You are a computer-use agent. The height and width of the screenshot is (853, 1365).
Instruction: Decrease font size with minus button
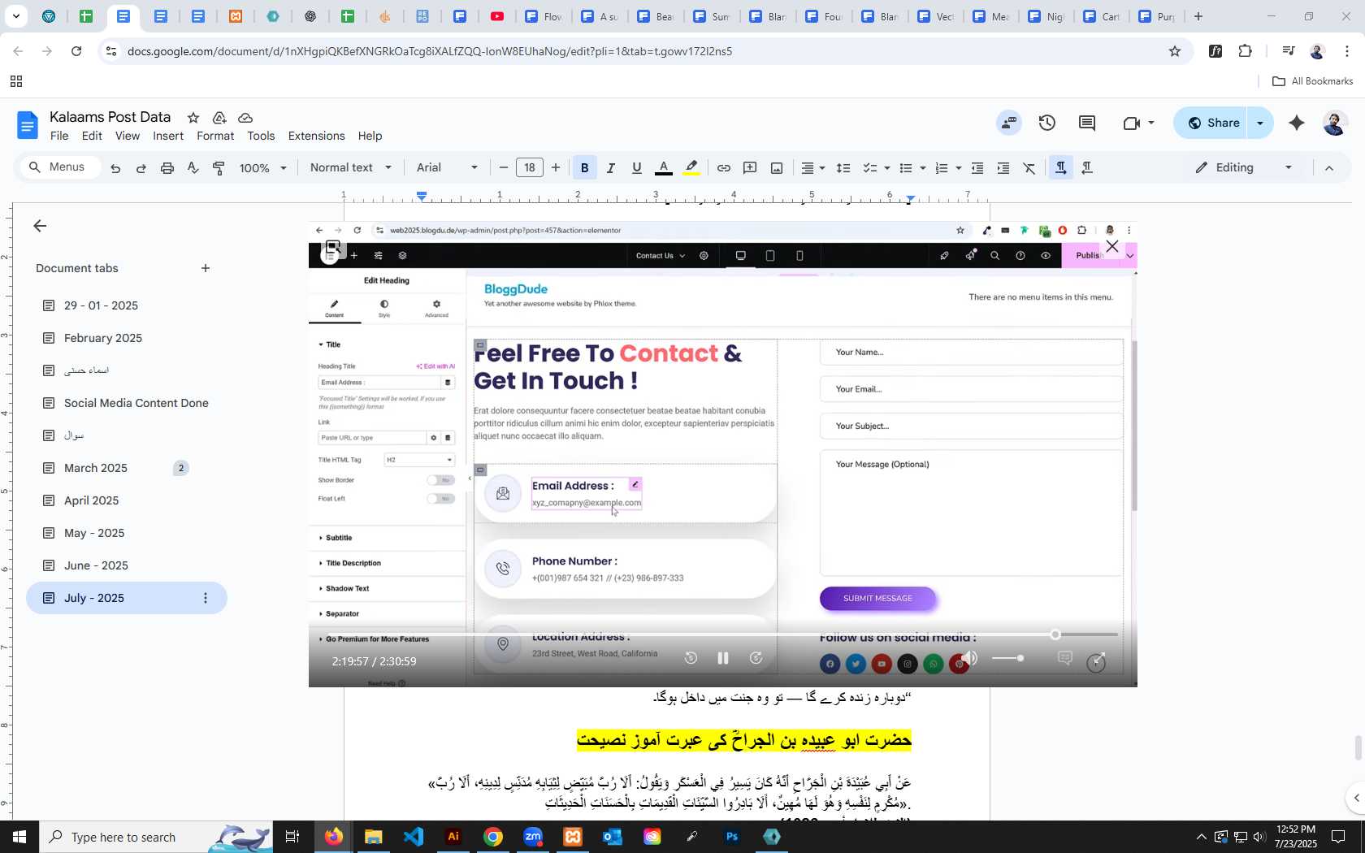(x=504, y=168)
